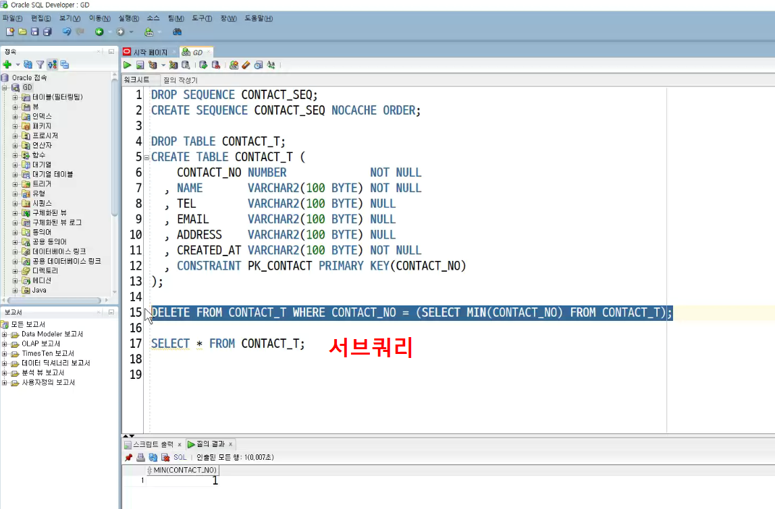Click the print icon in query result toolbar
Image resolution: width=775 pixels, height=509 pixels.
point(140,457)
